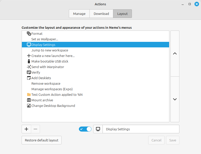201x154 pixels.
Task: Open the Download tab
Action: coord(101,14)
